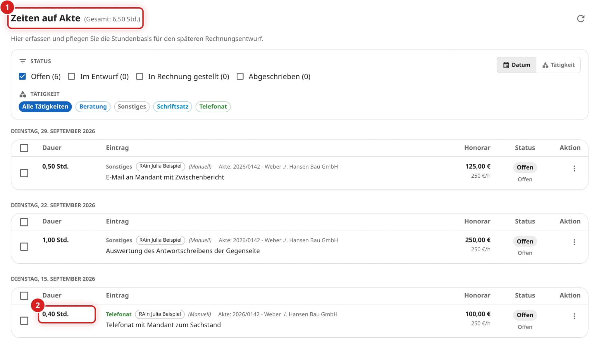The image size is (599, 348).
Task: Click the 250,00 € Honorar amount
Action: [x=478, y=240]
